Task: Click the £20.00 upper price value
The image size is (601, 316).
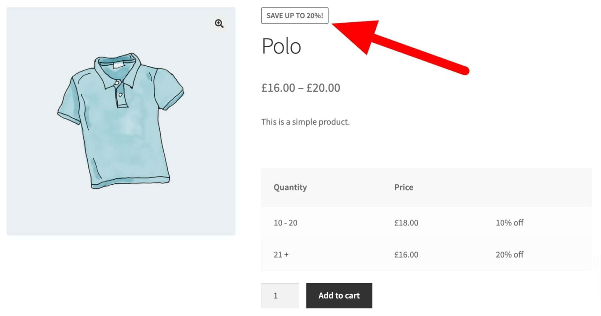Action: click(323, 88)
